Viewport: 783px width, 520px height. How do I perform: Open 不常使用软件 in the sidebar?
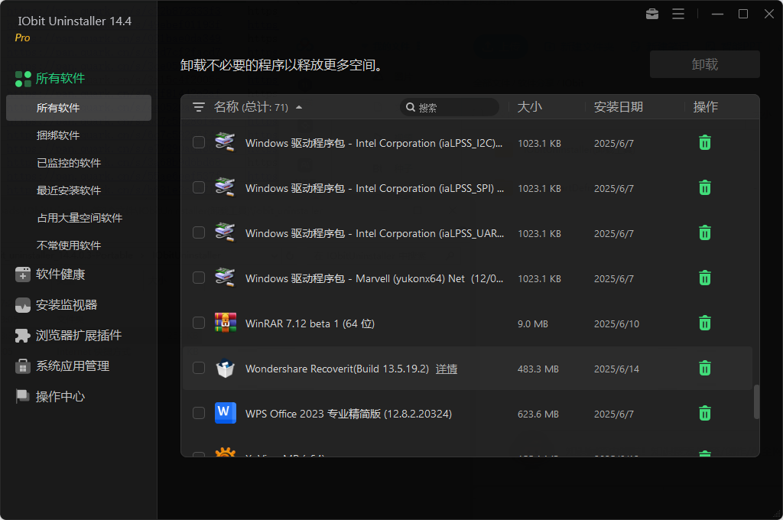pos(69,245)
